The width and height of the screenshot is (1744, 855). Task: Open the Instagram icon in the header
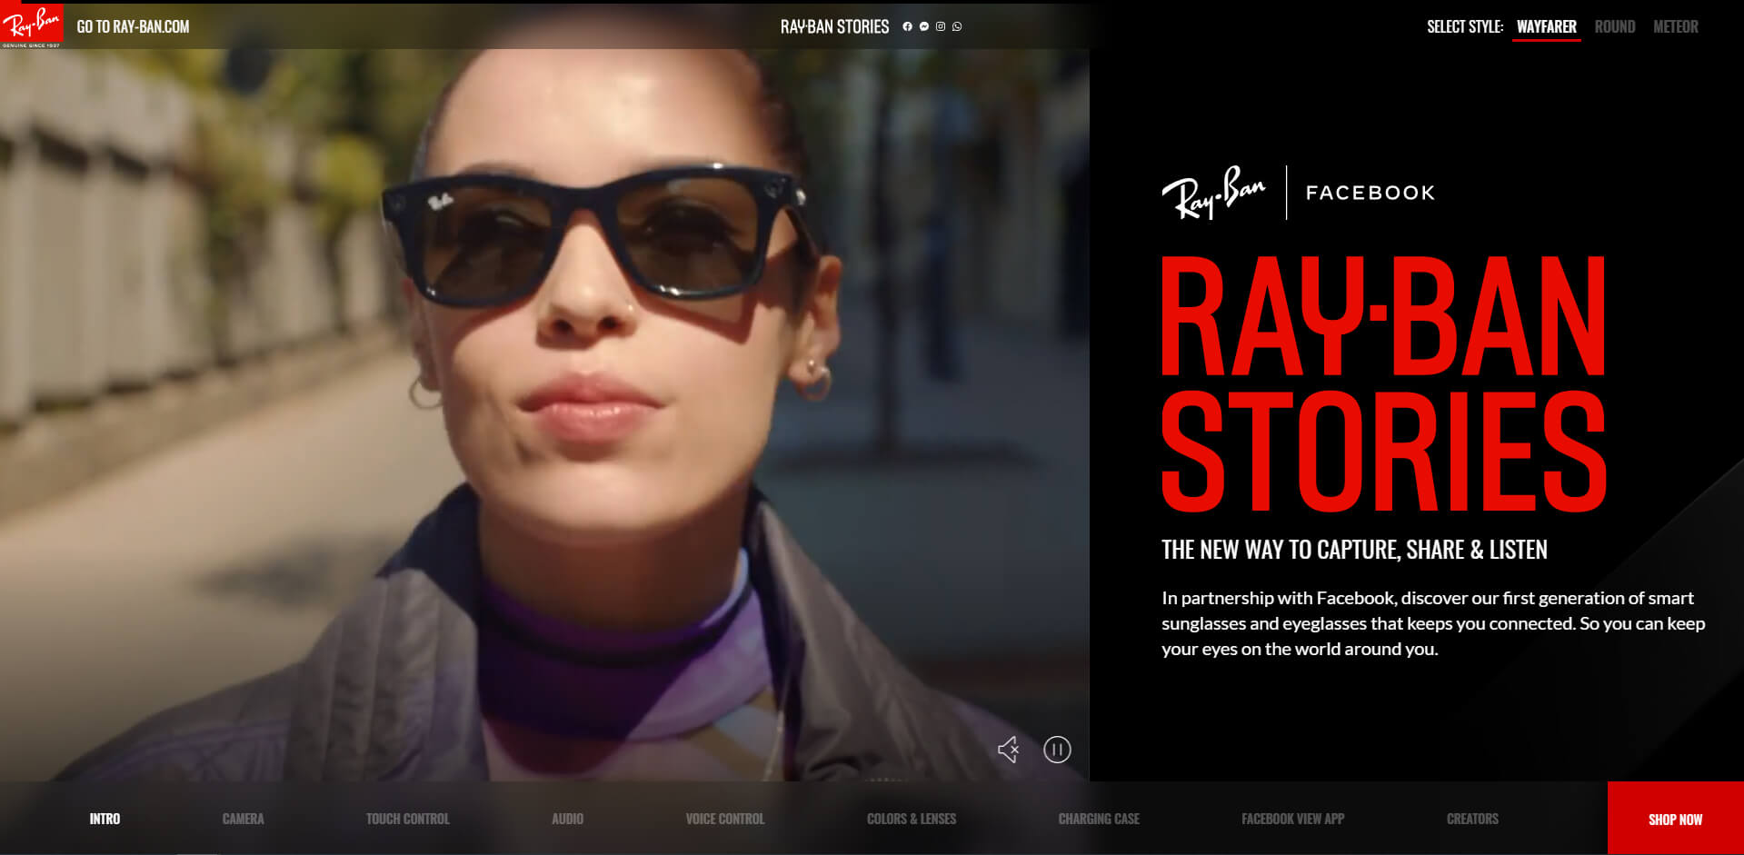940,26
